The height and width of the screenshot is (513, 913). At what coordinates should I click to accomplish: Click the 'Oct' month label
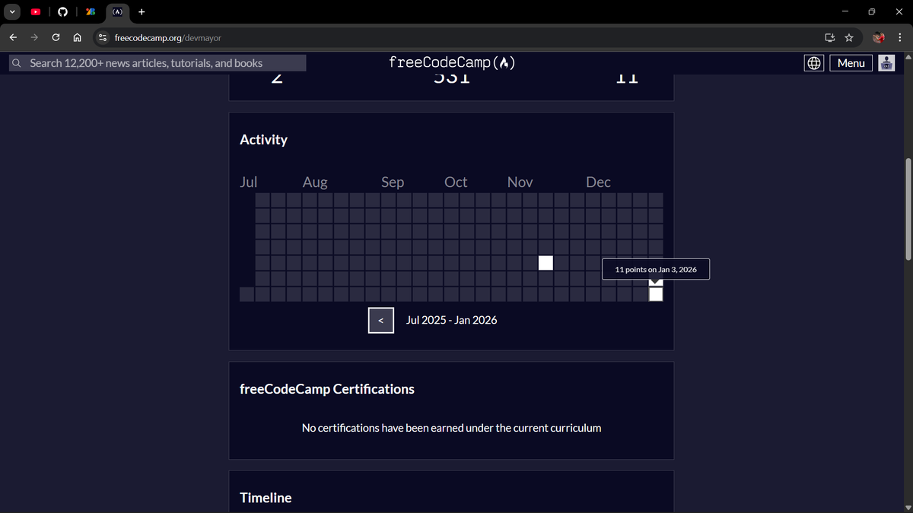click(x=456, y=182)
